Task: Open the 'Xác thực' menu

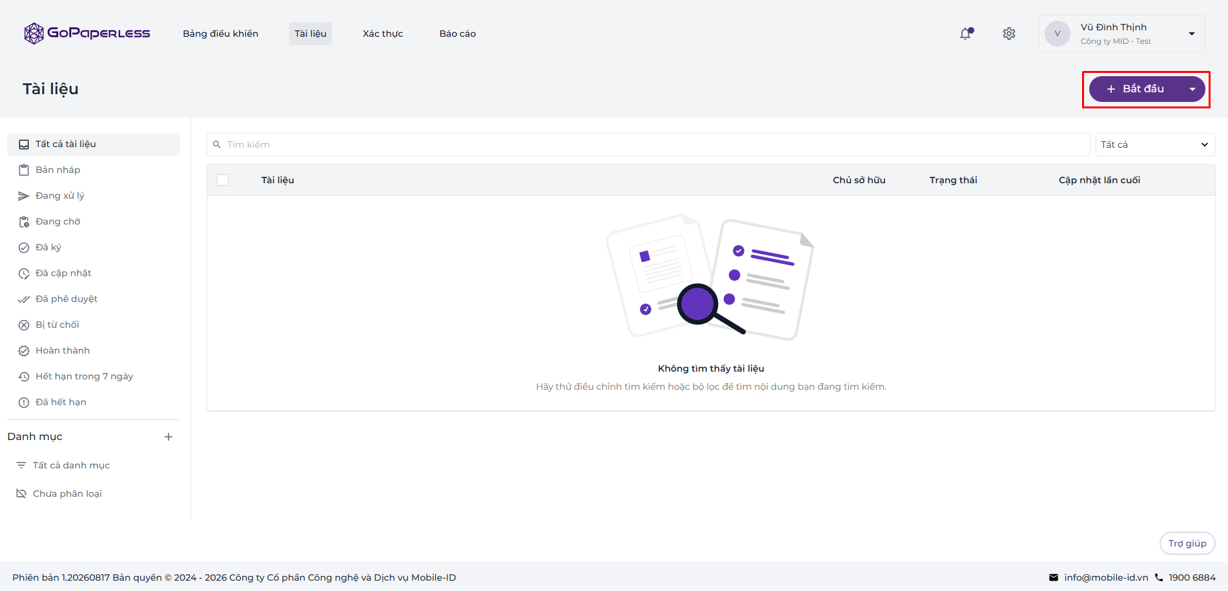Action: 383,34
